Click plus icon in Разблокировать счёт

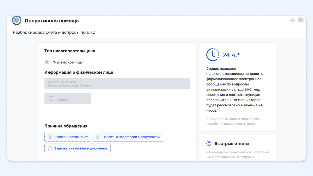coord(50,137)
